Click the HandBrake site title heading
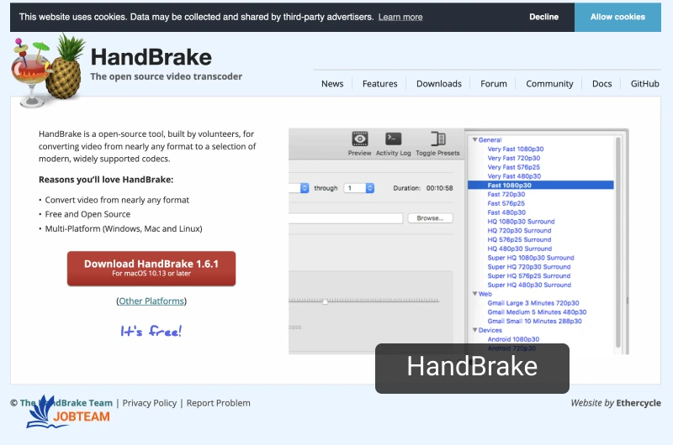The height and width of the screenshot is (445, 673). (x=151, y=57)
